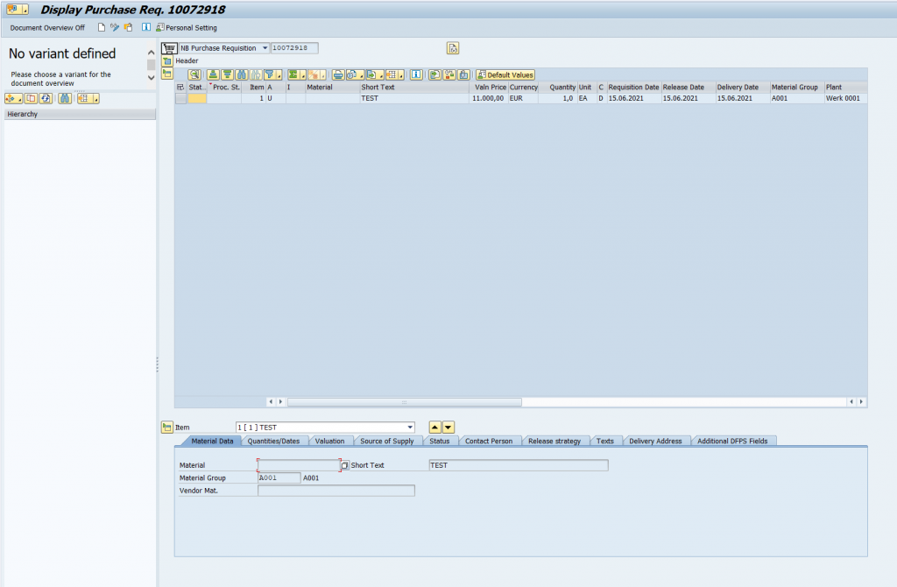Click the Other Purchase Requisition icon
This screenshot has height=587, width=897.
128,27
